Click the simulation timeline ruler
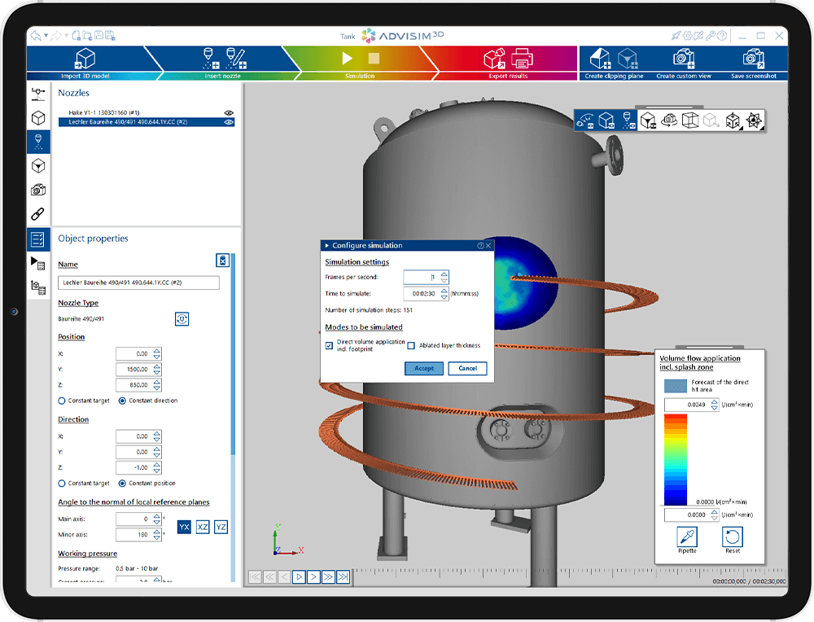 [x=570, y=572]
